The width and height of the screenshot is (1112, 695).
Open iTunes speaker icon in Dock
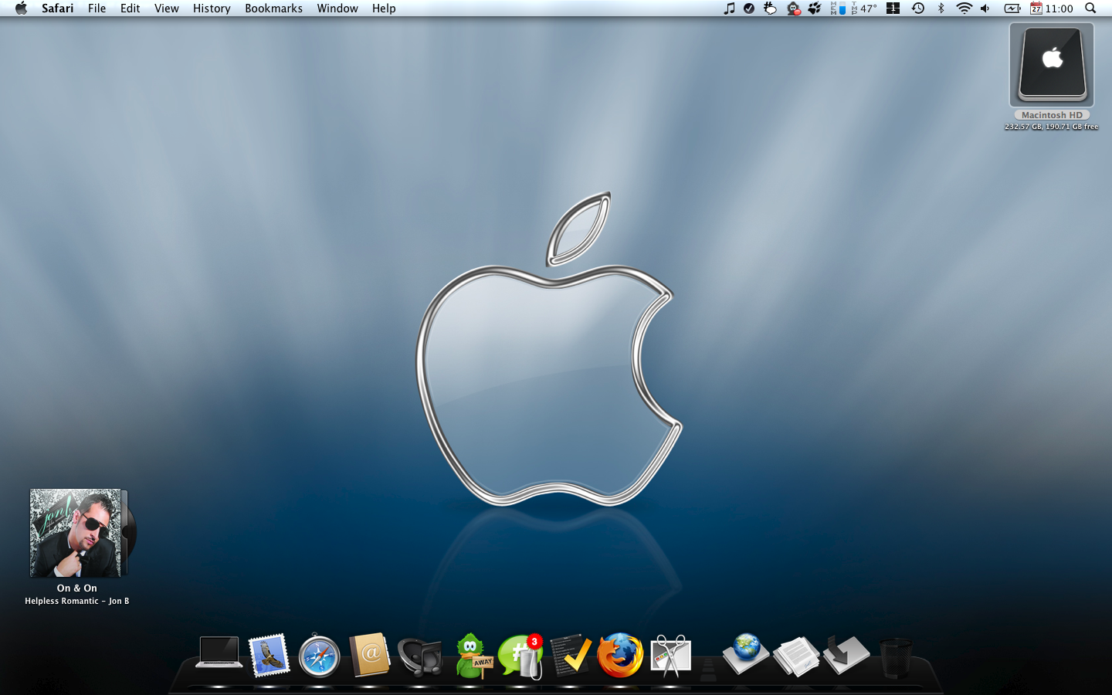coord(419,656)
